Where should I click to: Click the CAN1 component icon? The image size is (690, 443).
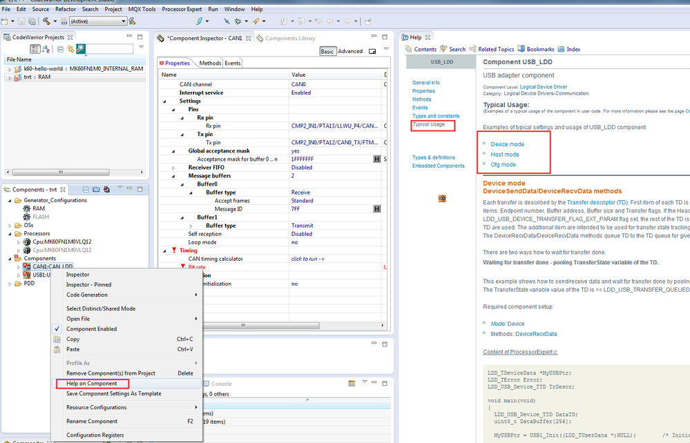click(x=26, y=267)
